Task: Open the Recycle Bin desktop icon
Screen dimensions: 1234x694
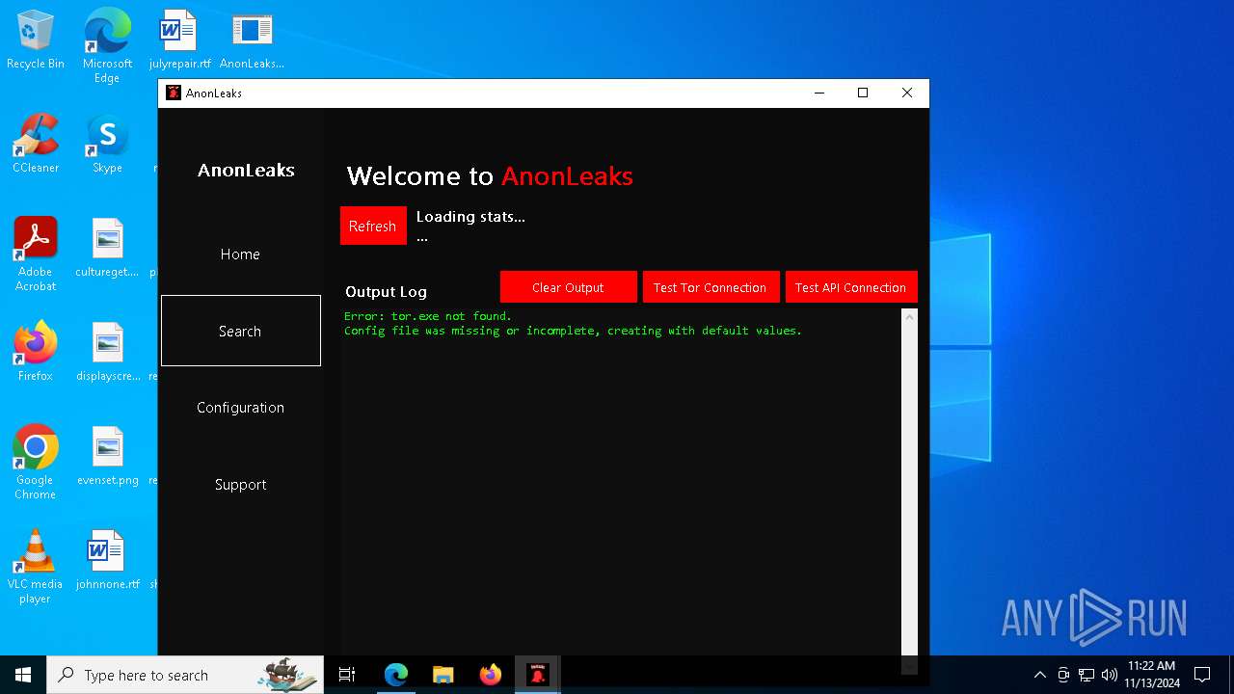Action: tap(36, 40)
